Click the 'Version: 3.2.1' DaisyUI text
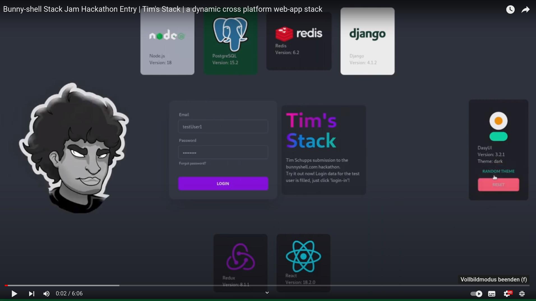This screenshot has height=301, width=536. click(491, 155)
